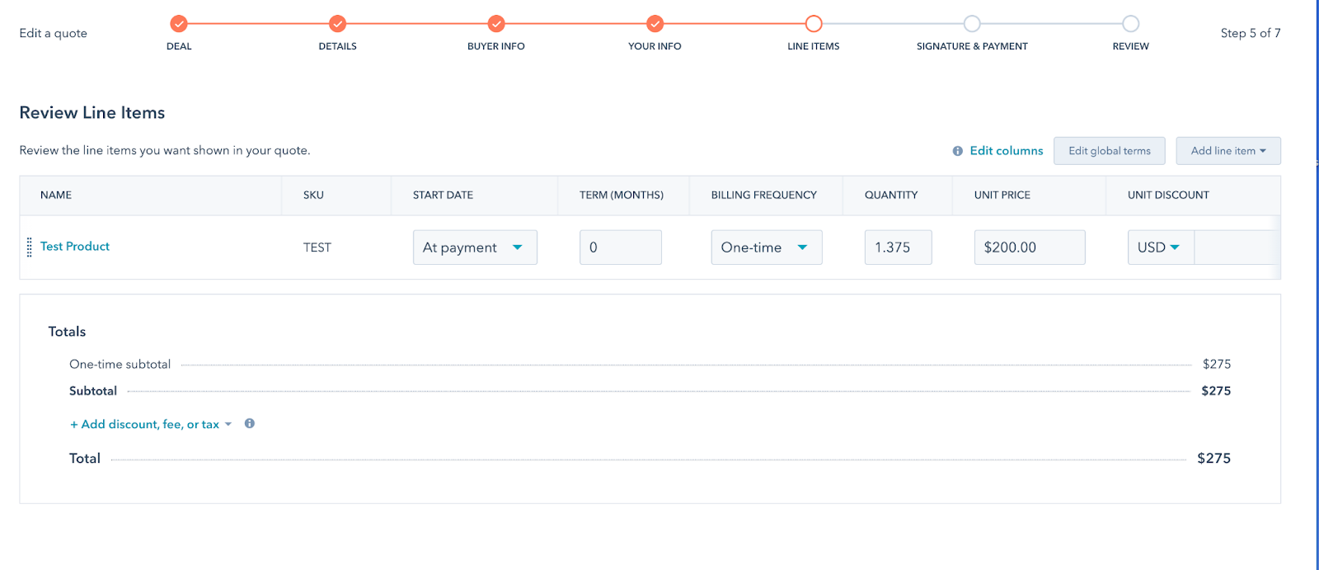The image size is (1319, 570).
Task: Click the LINE ITEMS step circle
Action: click(x=814, y=24)
